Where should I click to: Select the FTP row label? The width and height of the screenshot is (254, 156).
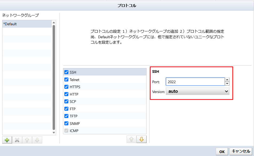72,109
